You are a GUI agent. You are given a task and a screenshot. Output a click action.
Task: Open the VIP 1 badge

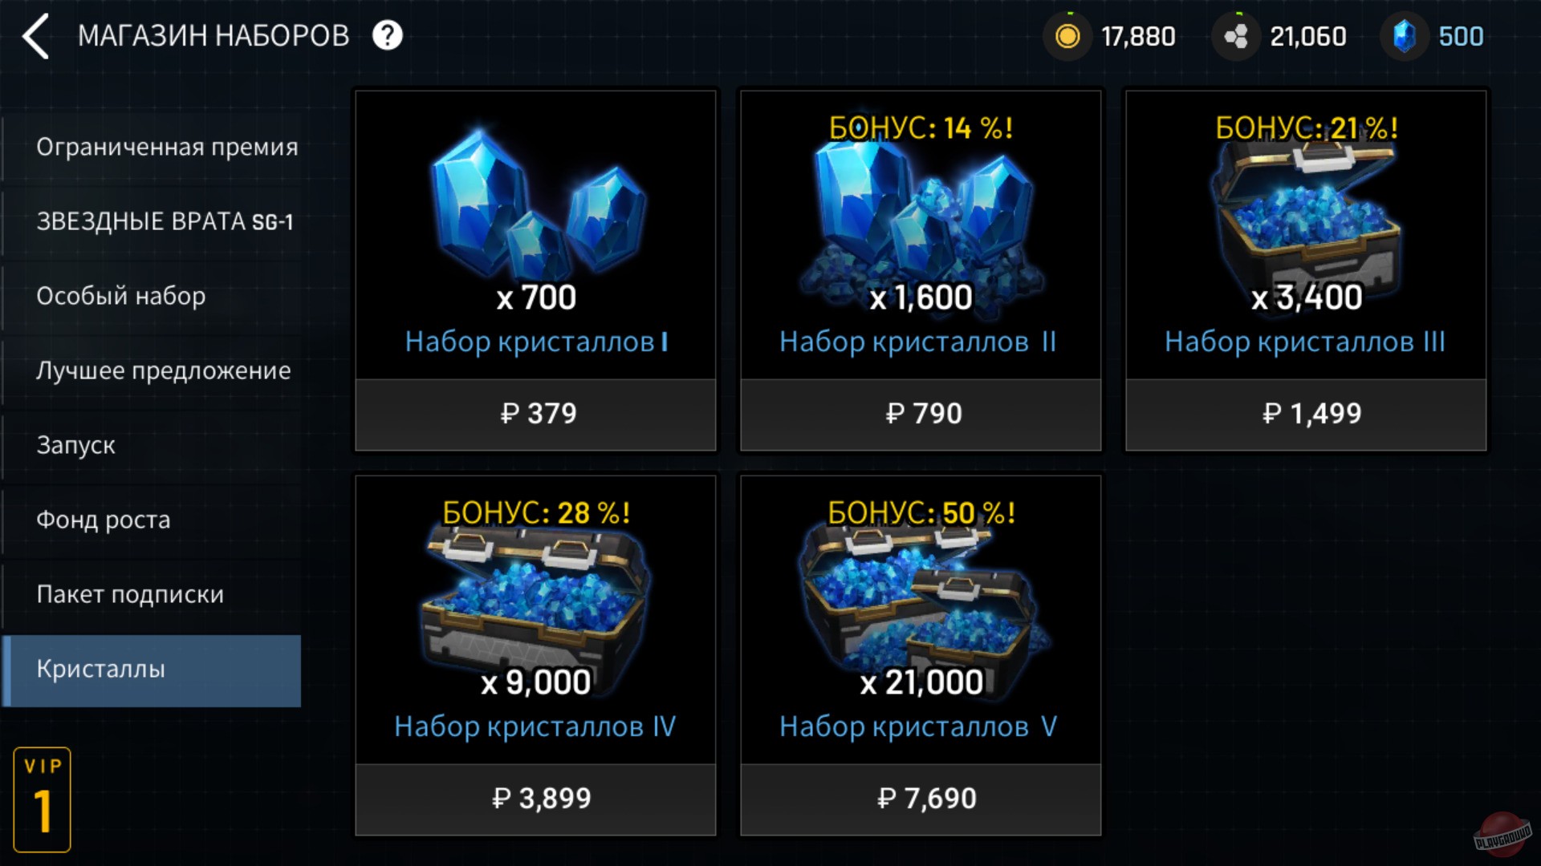[x=43, y=799]
